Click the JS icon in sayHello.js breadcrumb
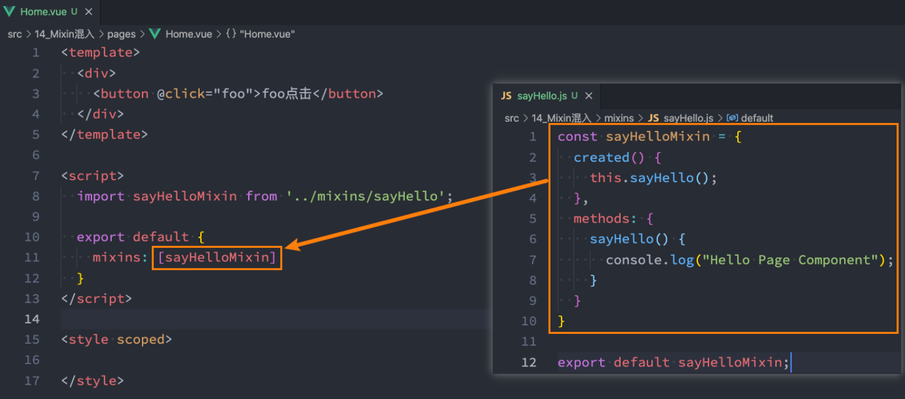Screen dimensions: 905x399 point(654,118)
